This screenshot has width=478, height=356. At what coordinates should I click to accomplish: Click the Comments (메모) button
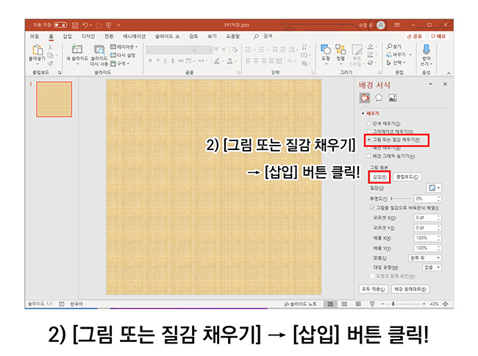click(x=438, y=36)
